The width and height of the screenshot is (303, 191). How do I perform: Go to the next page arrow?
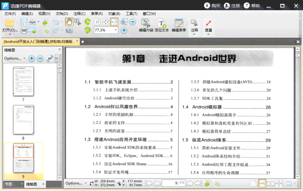pyautogui.click(x=190, y=183)
